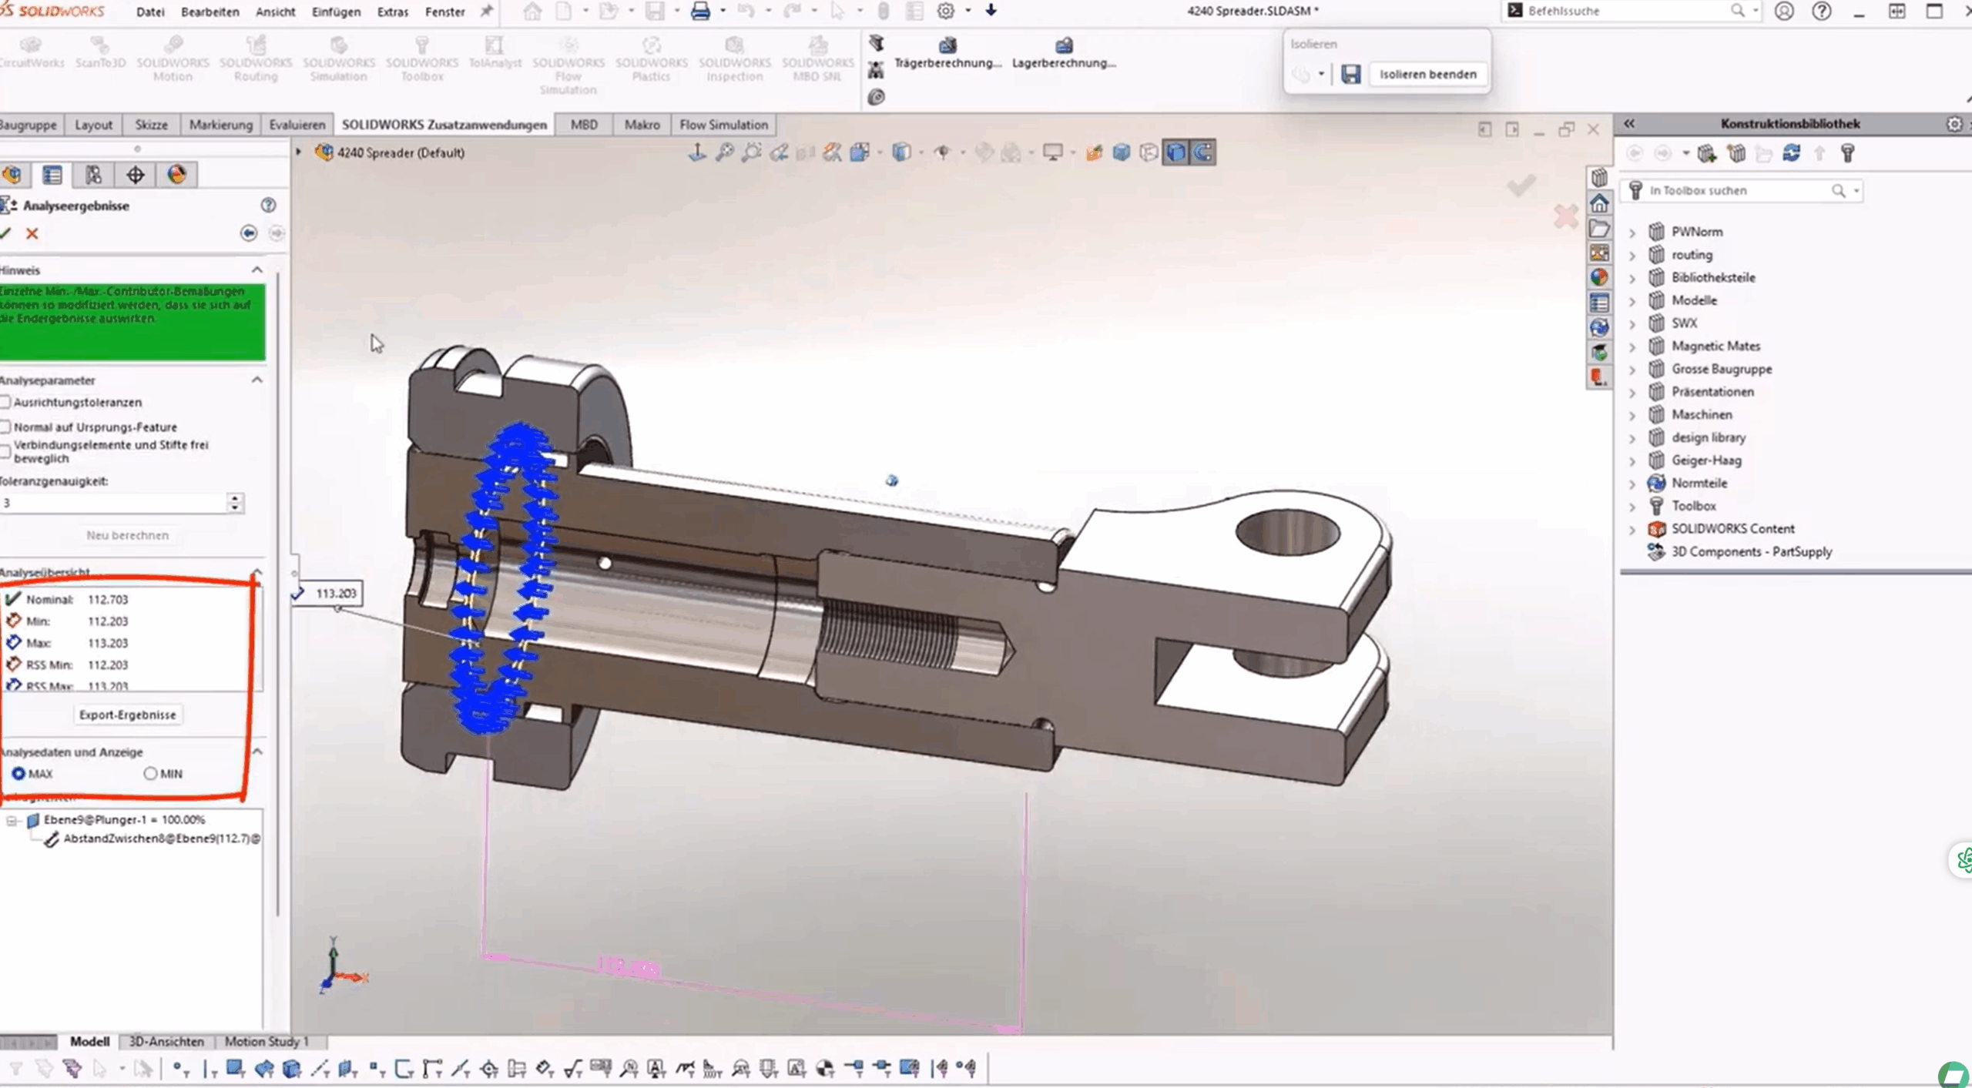Select the MIN radio button
The image size is (1972, 1088).
[x=150, y=773]
